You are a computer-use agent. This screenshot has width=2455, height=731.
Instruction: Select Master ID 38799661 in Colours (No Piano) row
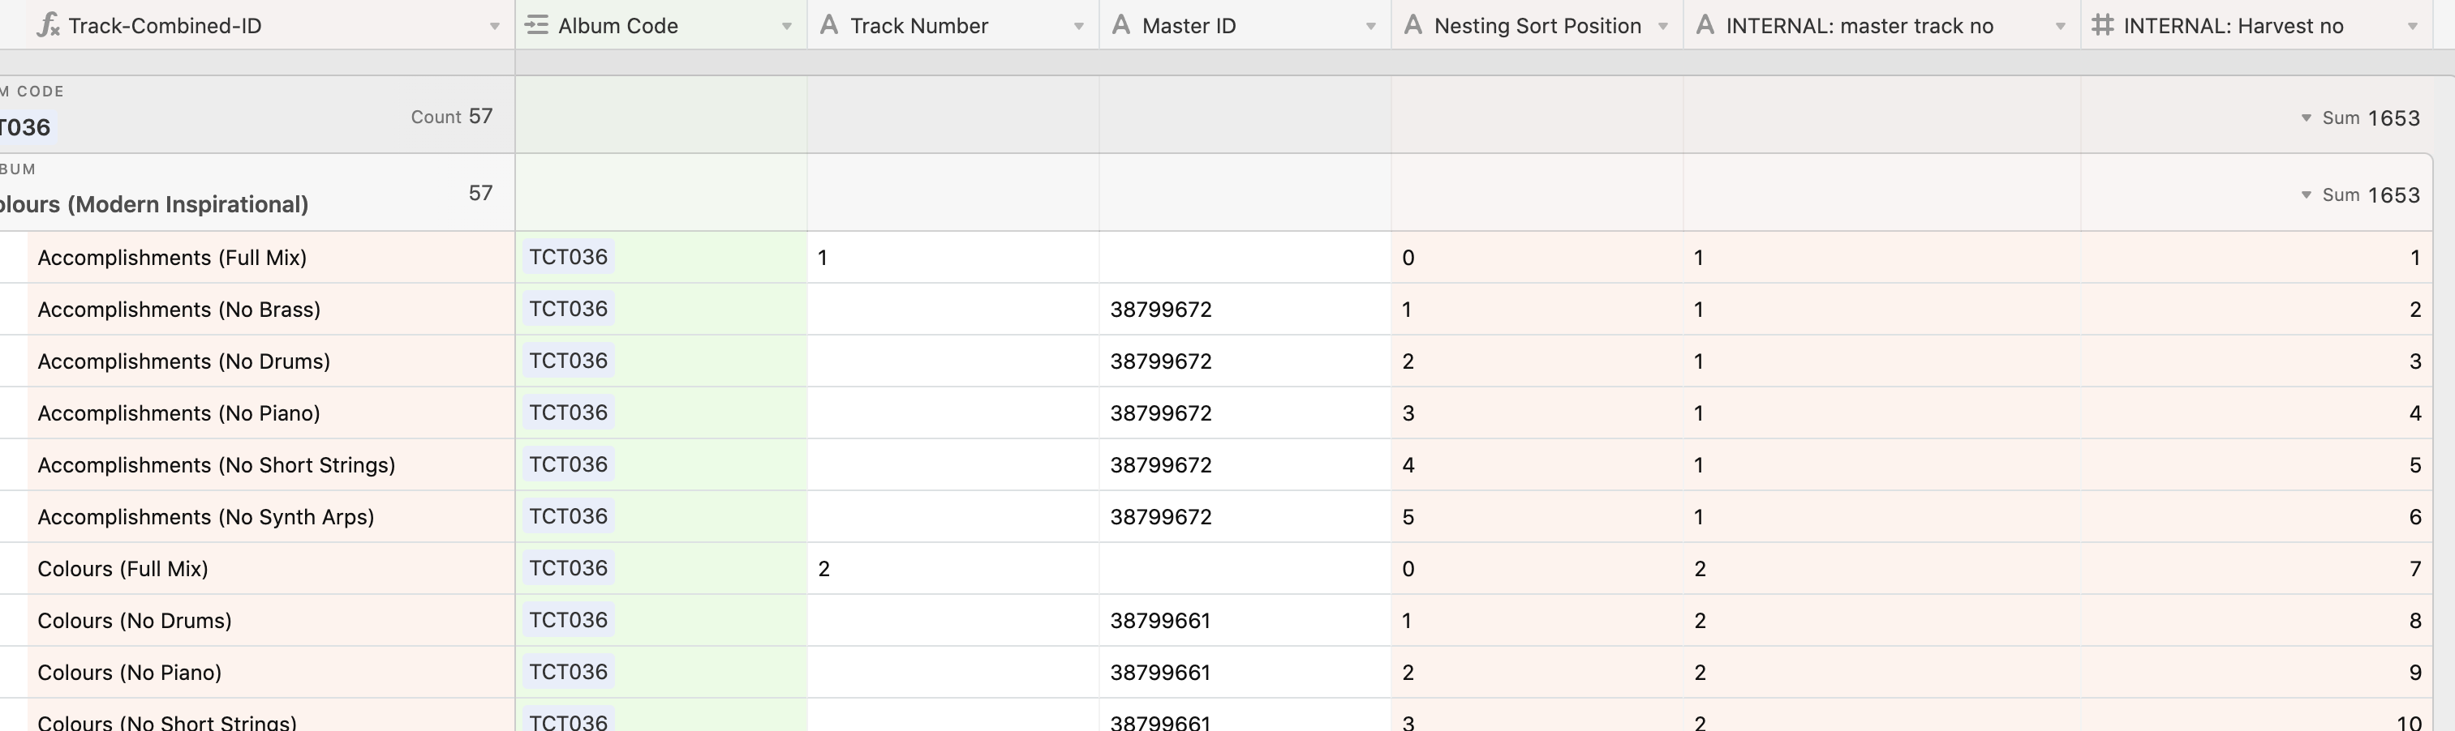(x=1245, y=672)
